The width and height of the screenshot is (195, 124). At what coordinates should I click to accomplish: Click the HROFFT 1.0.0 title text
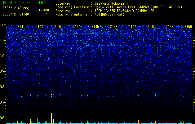[24, 2]
